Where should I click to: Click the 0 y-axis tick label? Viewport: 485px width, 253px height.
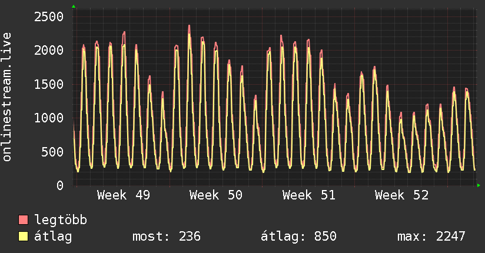pyautogui.click(x=59, y=185)
